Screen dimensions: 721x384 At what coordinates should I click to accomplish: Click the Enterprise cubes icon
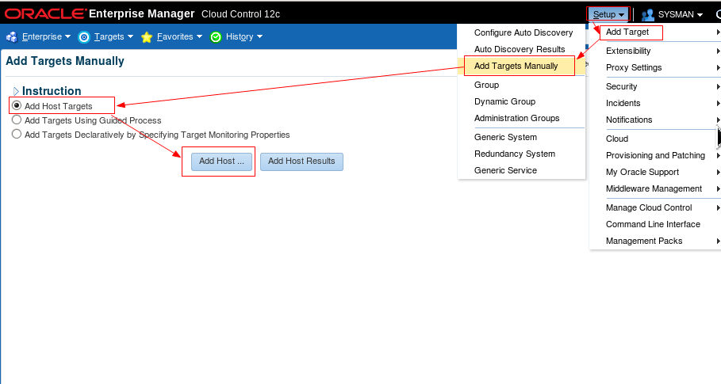[x=11, y=36]
